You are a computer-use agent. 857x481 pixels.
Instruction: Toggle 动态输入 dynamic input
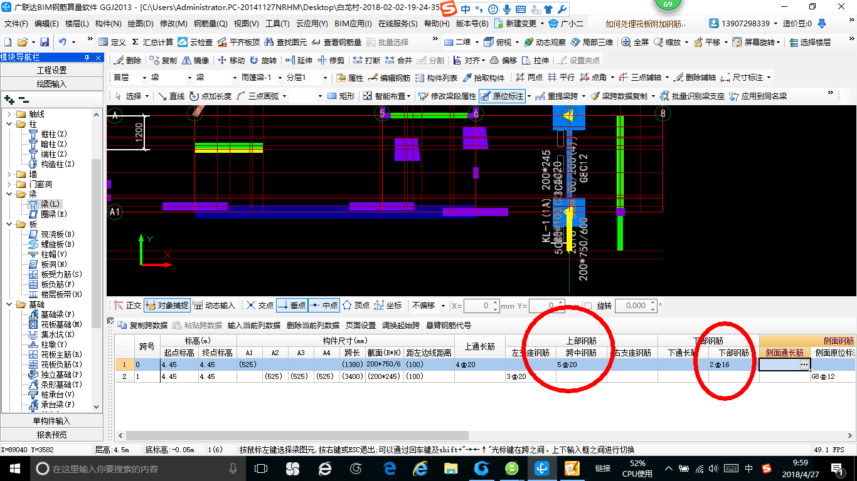[214, 306]
